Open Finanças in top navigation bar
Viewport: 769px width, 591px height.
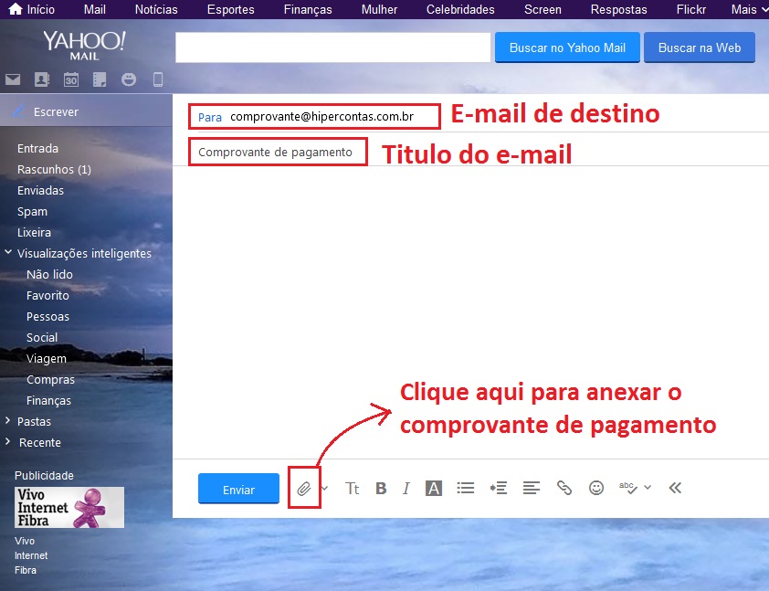pos(308,9)
